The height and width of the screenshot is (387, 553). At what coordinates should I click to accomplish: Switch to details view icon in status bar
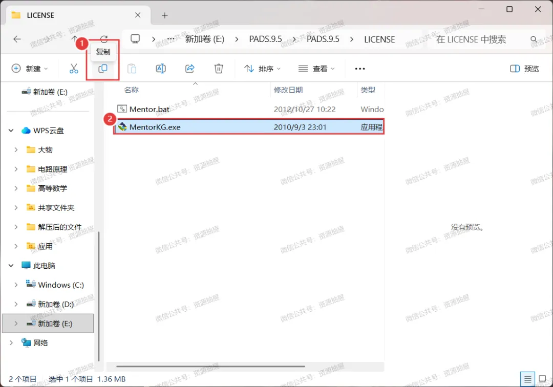pos(527,379)
